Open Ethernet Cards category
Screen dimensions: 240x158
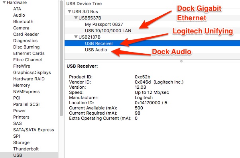click(29, 53)
